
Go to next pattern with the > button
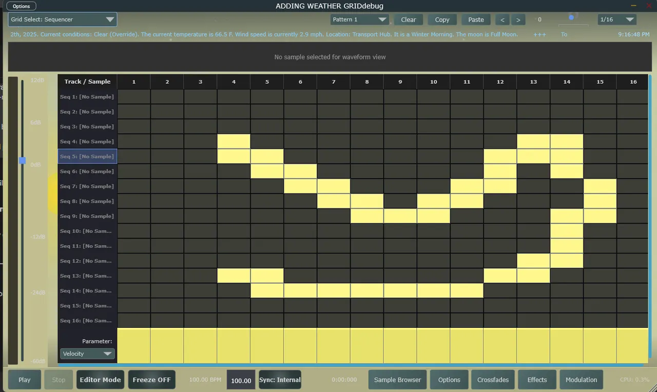[518, 19]
